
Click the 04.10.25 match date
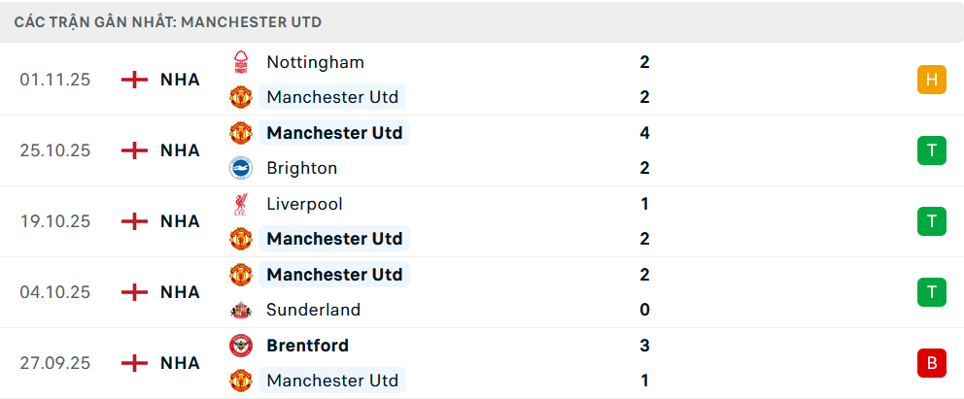click(x=54, y=292)
